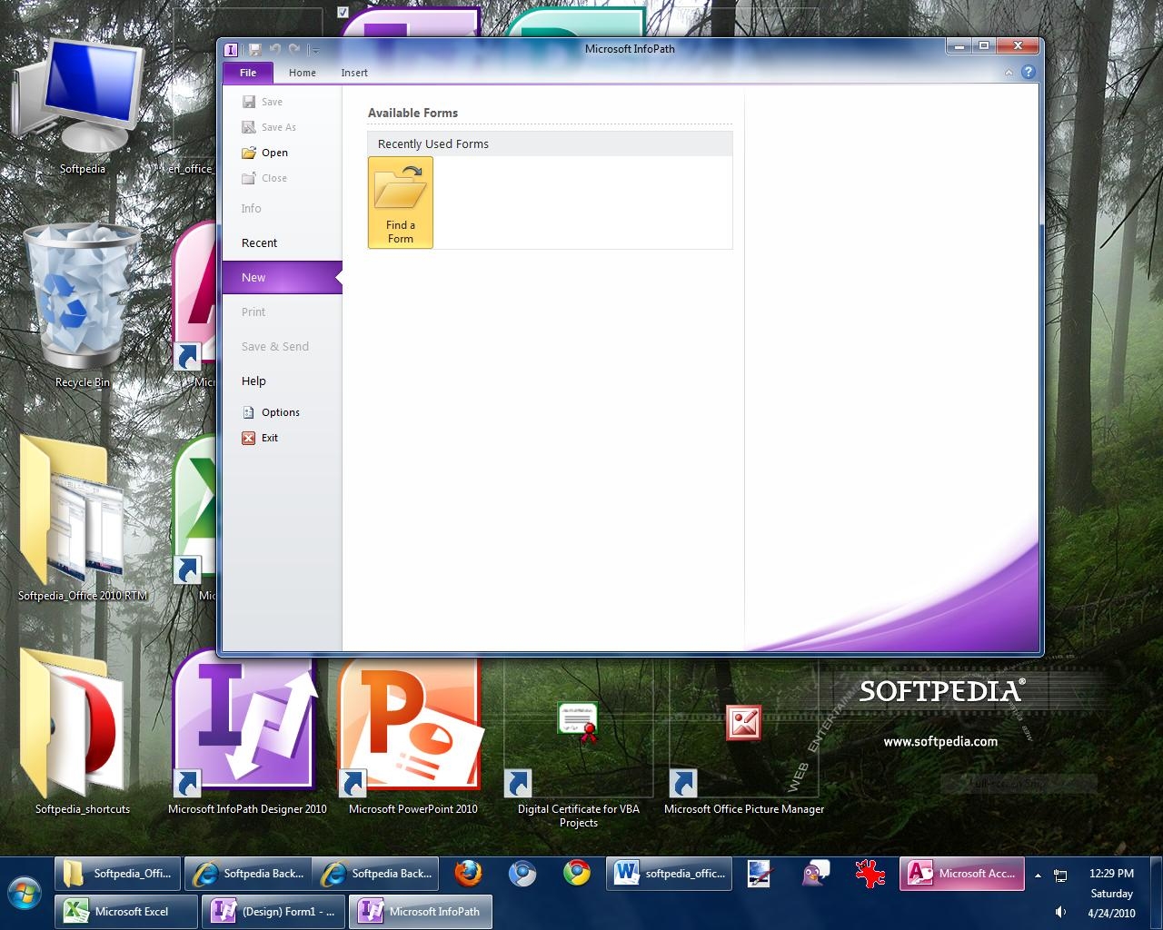Click the Google Chrome taskbar icon
Screen dimensions: 1163x930
point(577,874)
